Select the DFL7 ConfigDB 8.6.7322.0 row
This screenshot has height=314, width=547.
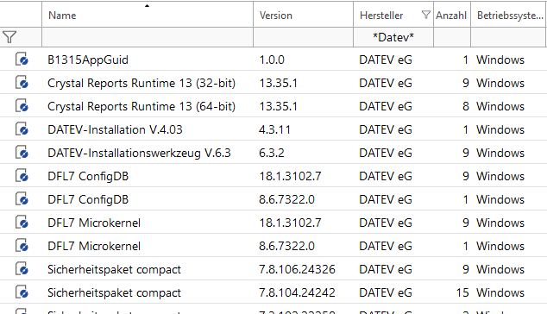(273, 199)
